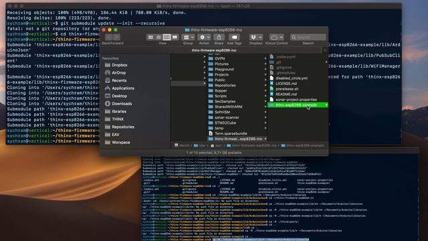Click the Finder Search field
Image resolution: width=428 pixels, height=241 pixels.
coord(308,37)
